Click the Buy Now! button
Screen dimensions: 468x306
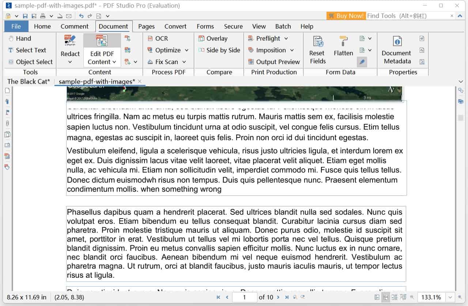[346, 16]
